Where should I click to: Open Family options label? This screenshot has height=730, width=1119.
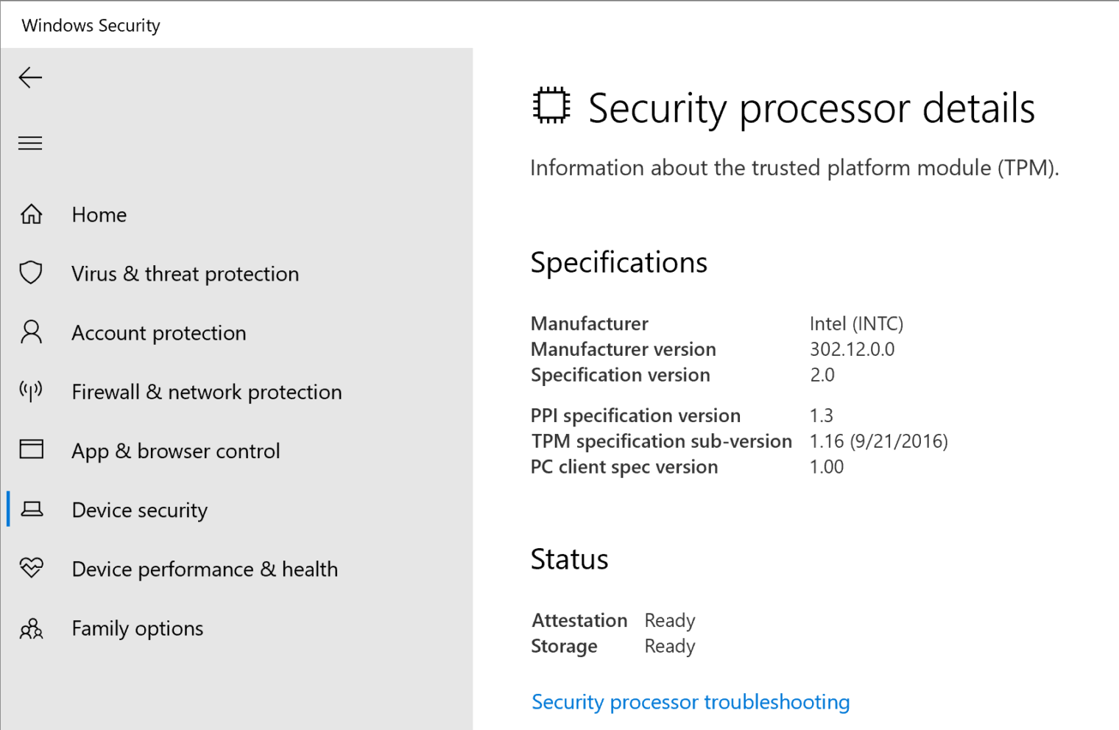click(137, 628)
